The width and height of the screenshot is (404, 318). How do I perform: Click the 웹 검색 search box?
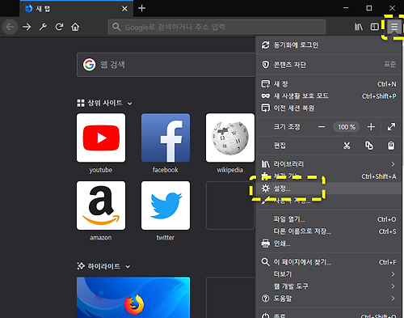click(166, 65)
